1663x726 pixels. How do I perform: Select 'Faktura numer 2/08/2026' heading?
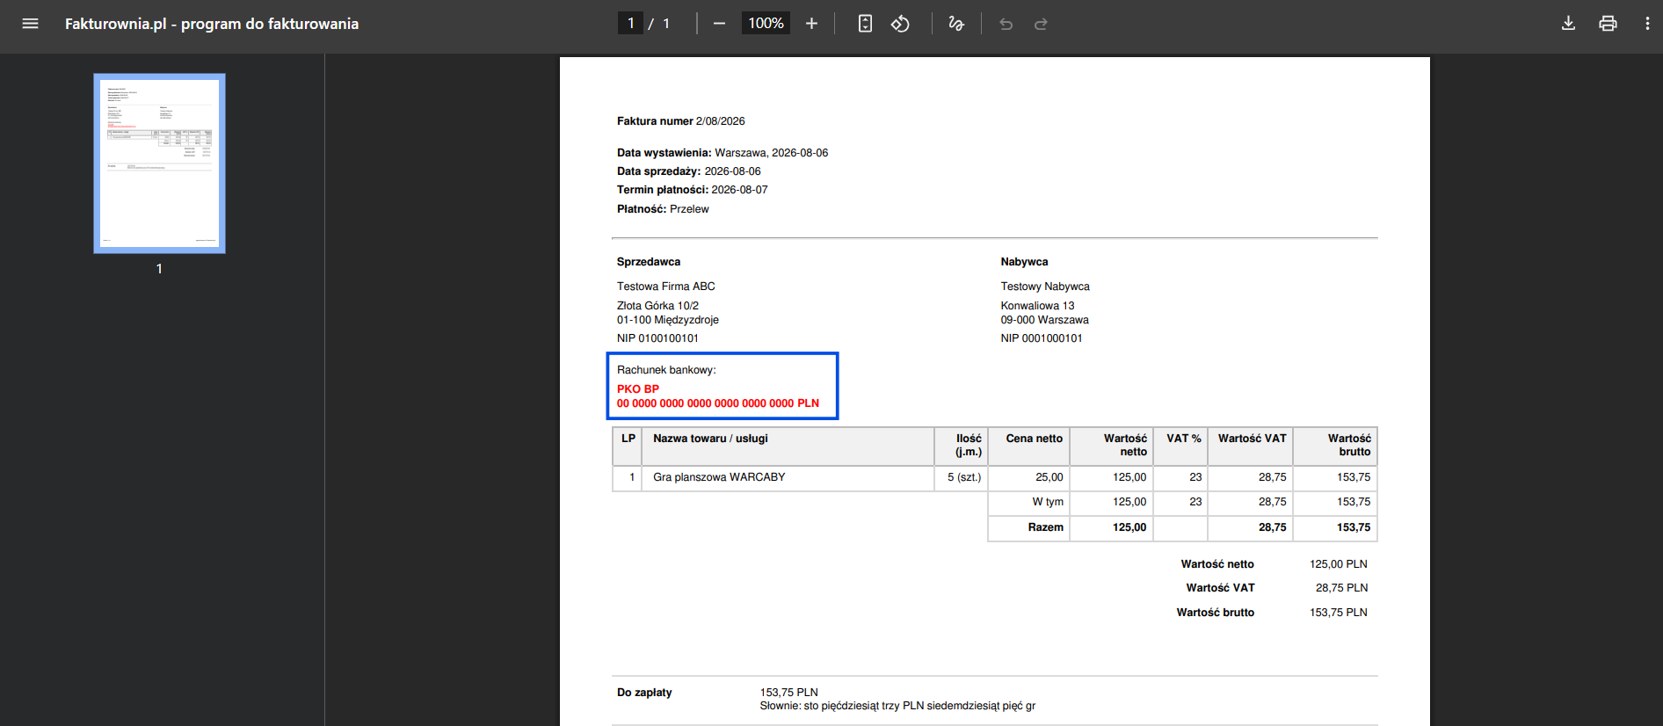[680, 121]
